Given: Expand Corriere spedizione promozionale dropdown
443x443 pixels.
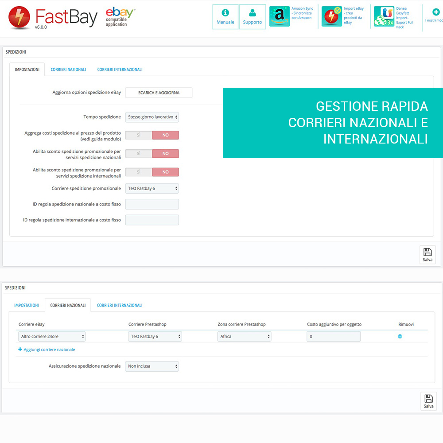Looking at the screenshot, I should point(152,189).
